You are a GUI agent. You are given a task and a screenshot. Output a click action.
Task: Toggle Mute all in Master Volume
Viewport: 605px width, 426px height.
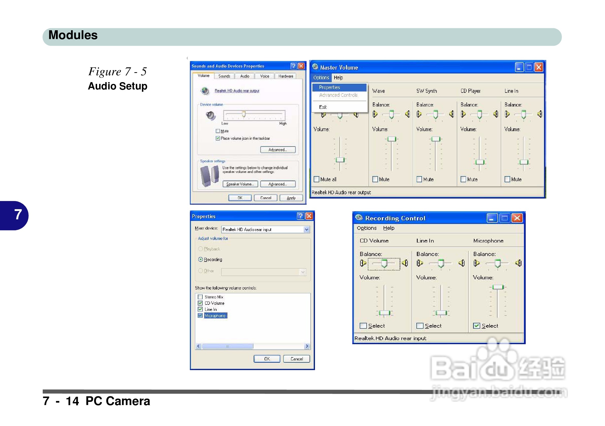[316, 179]
